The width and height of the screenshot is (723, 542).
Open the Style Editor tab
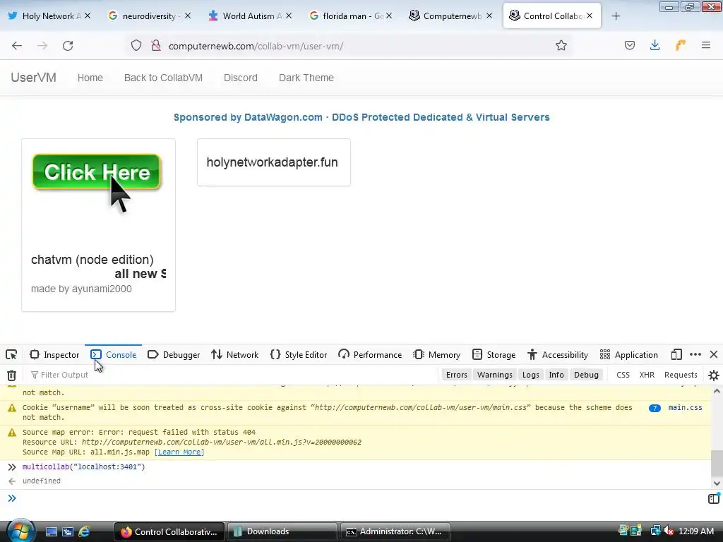point(299,354)
